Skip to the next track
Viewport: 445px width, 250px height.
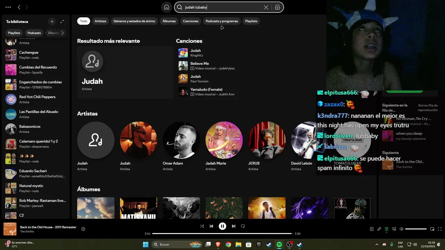tap(234, 226)
